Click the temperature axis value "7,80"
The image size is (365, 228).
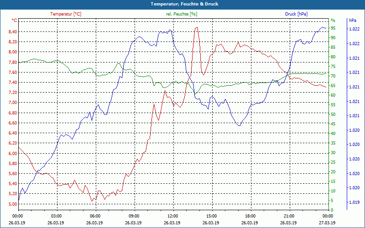point(13,62)
